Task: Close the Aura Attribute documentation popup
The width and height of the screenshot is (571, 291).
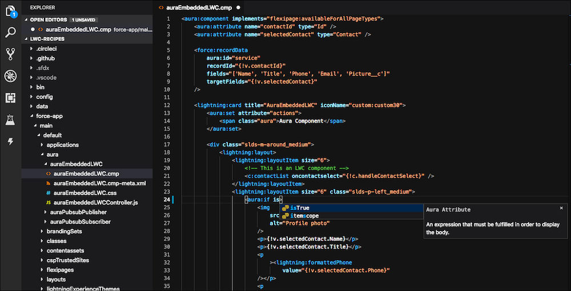Action: coord(561,208)
